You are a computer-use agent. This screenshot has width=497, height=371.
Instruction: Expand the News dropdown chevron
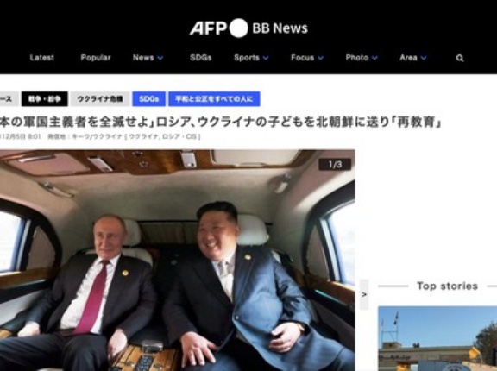click(160, 58)
